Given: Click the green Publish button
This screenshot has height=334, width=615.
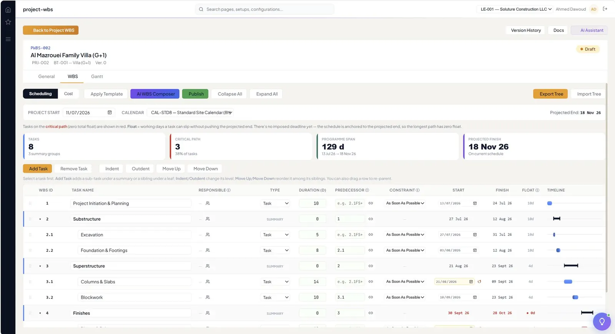Looking at the screenshot, I should (196, 94).
